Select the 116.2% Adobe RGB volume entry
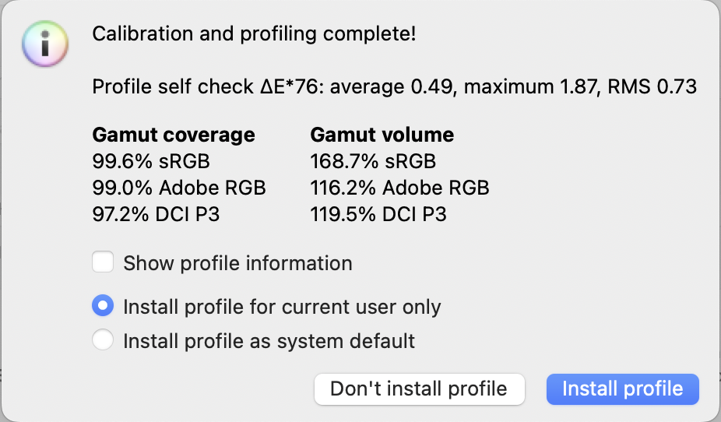The width and height of the screenshot is (721, 422). point(399,188)
